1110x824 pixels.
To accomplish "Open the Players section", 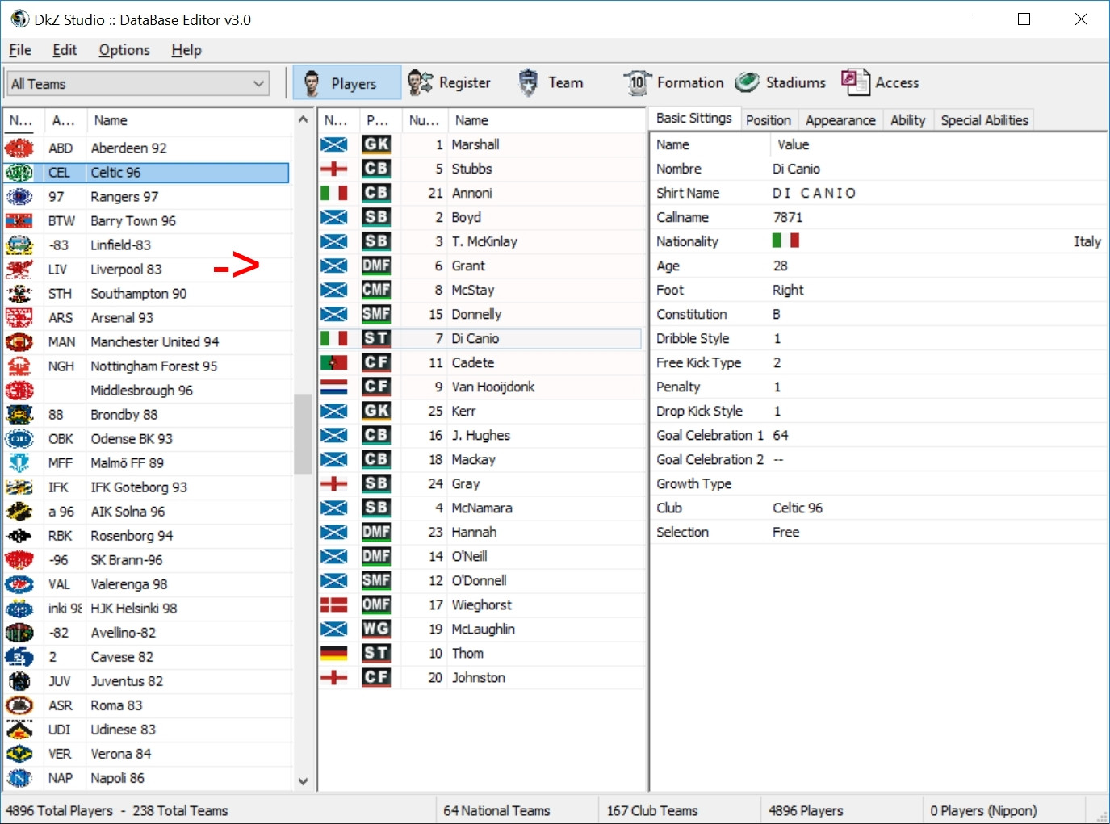I will click(346, 83).
